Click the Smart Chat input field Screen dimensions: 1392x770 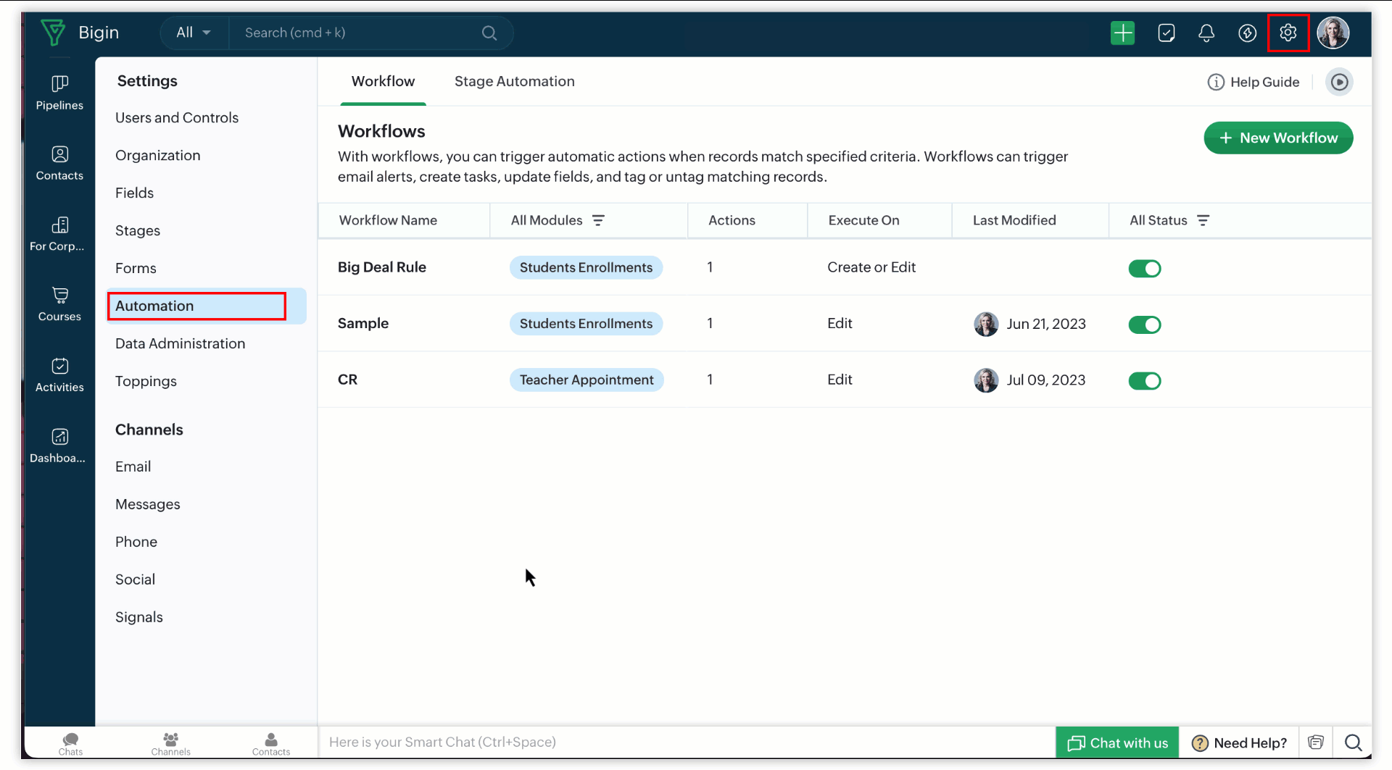click(686, 742)
